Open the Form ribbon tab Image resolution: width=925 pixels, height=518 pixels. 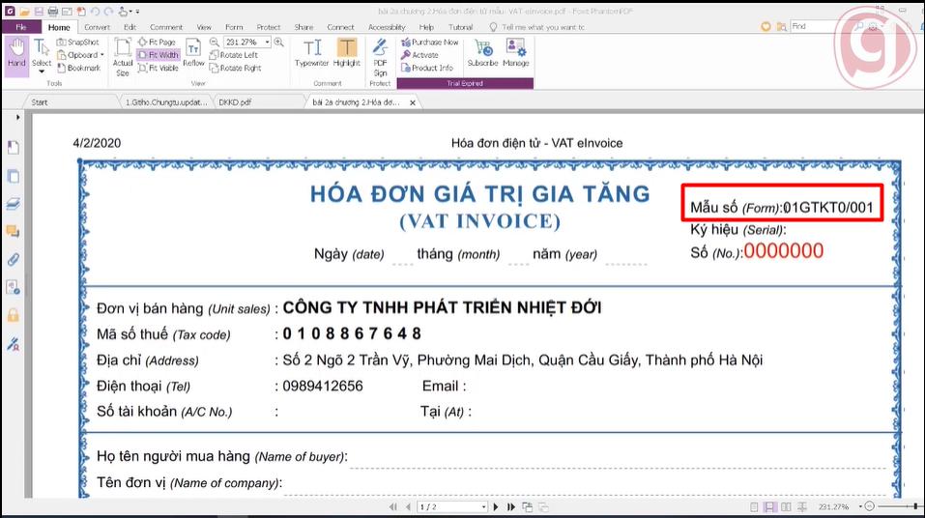(234, 27)
